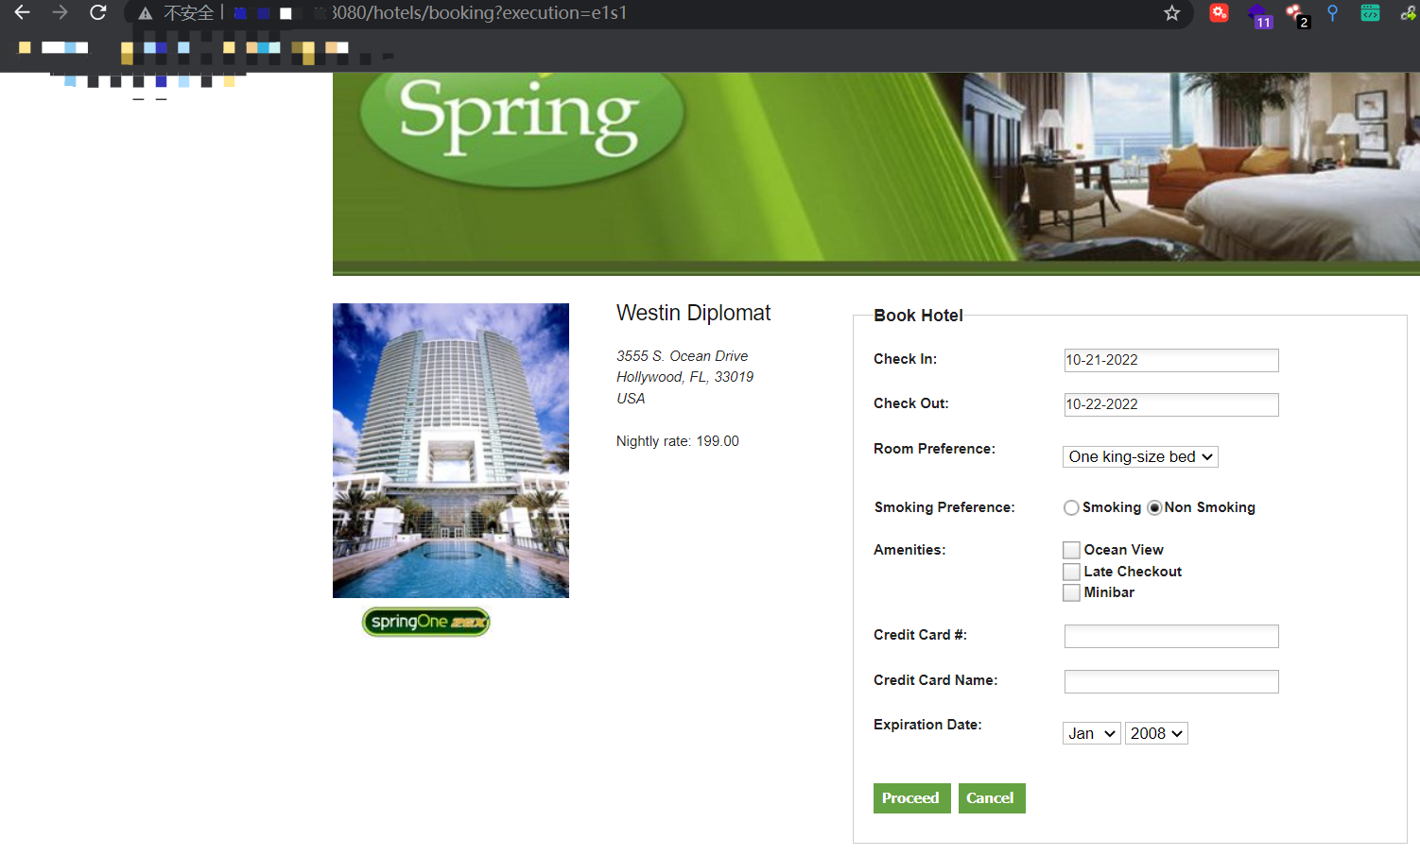Click the springOne 2GX badge

426,622
